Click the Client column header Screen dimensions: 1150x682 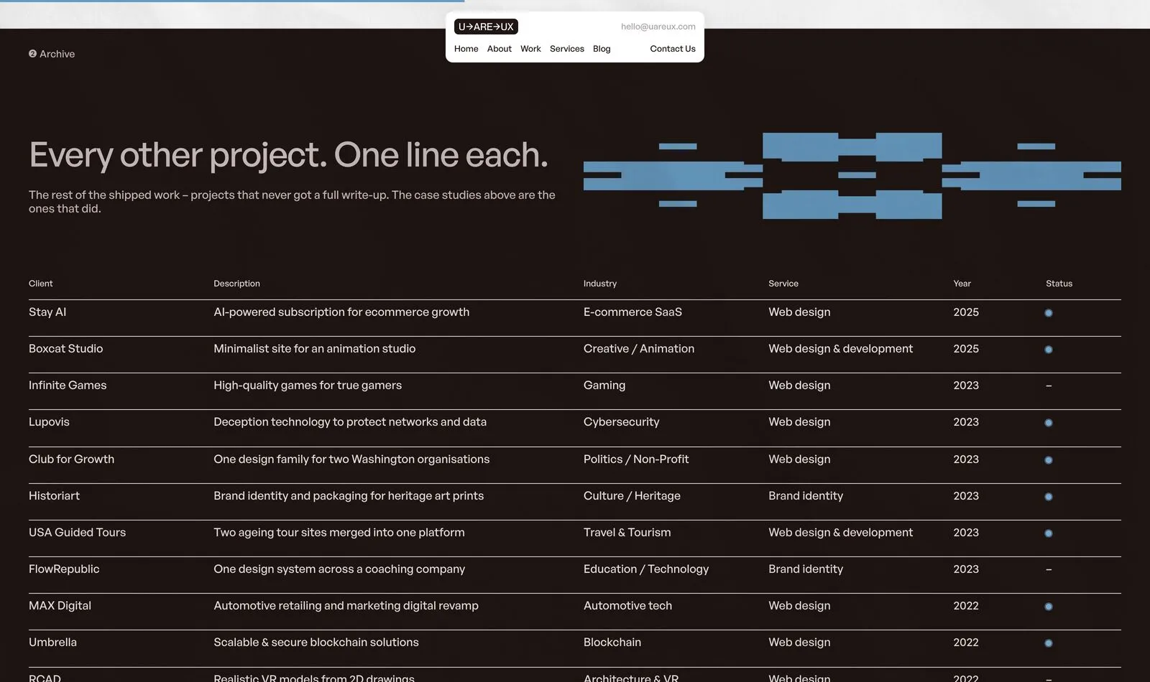[x=40, y=284]
